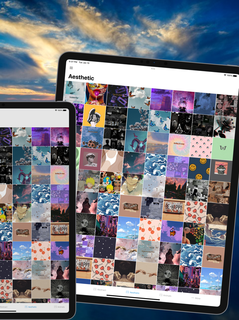Open the ram skull wallpaper on large iPad

(136, 141)
